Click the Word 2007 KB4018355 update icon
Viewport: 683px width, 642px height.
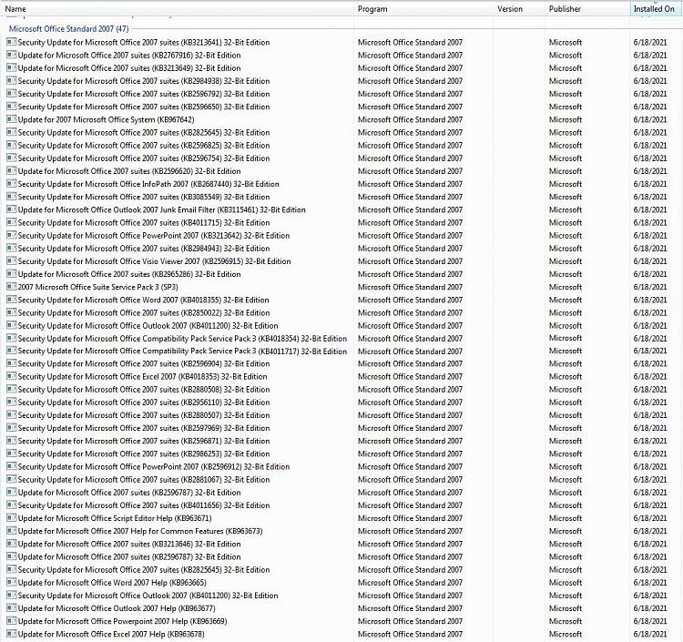[11, 300]
